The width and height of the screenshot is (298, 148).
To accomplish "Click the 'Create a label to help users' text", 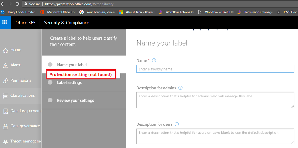I will click(84, 41).
